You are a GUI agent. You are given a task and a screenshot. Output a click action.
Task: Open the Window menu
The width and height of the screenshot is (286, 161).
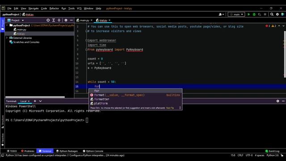click(88, 8)
